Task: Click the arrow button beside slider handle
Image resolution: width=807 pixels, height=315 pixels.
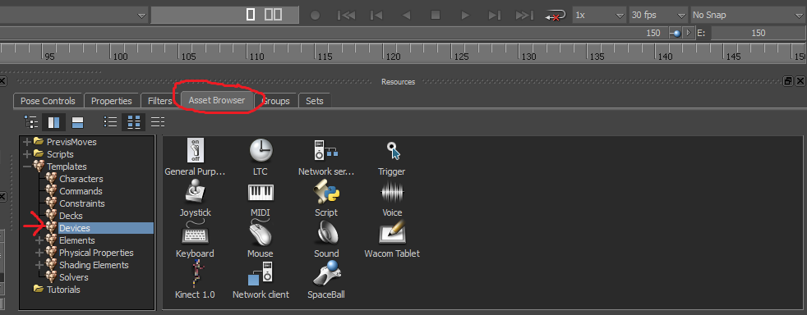Action: pyautogui.click(x=688, y=33)
